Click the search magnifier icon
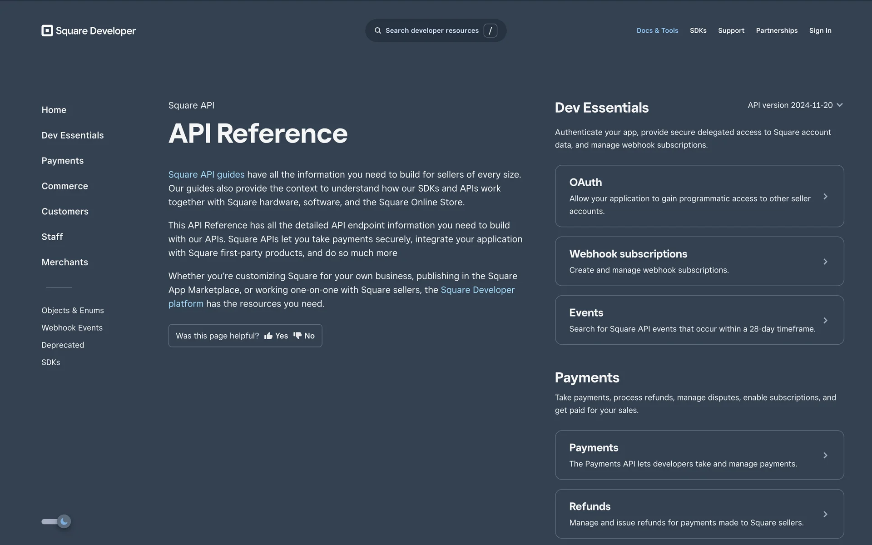This screenshot has height=545, width=872. [377, 30]
